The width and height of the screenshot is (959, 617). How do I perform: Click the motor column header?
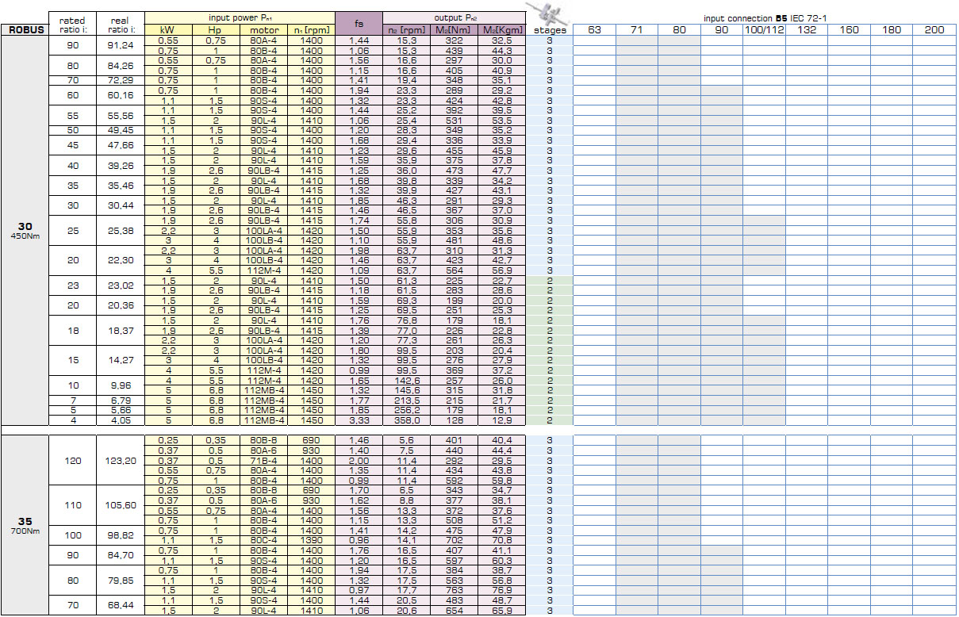[x=263, y=29]
